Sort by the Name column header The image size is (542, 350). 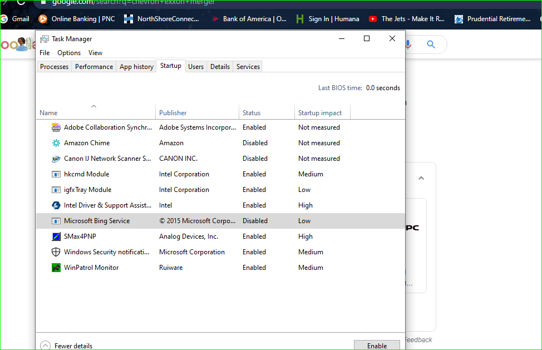tap(96, 112)
